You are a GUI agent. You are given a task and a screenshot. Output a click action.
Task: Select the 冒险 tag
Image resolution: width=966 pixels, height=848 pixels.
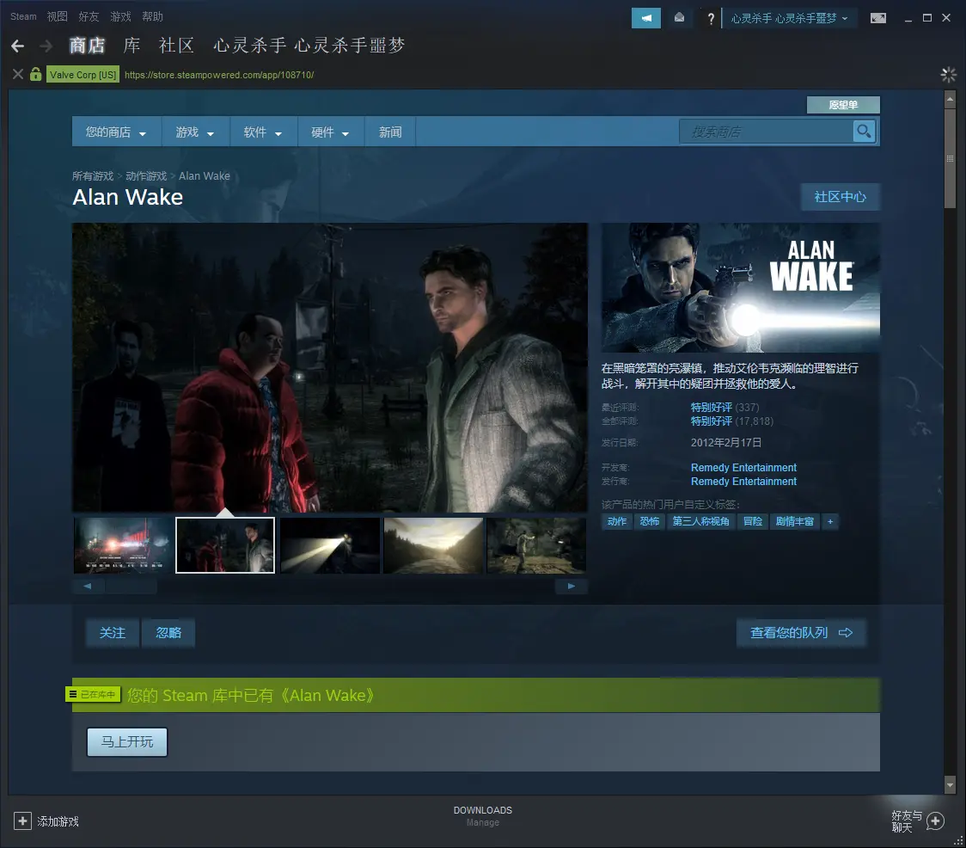point(752,522)
